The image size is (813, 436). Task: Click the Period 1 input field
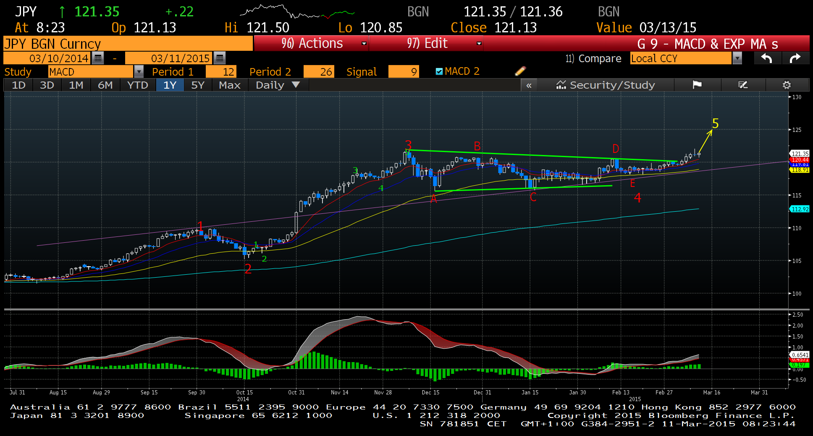222,72
